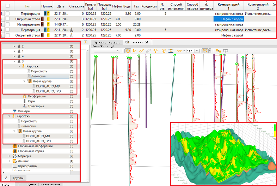The width and height of the screenshot is (277, 186).
Task: Collapse the well 3 tree node
Action: click(14, 61)
